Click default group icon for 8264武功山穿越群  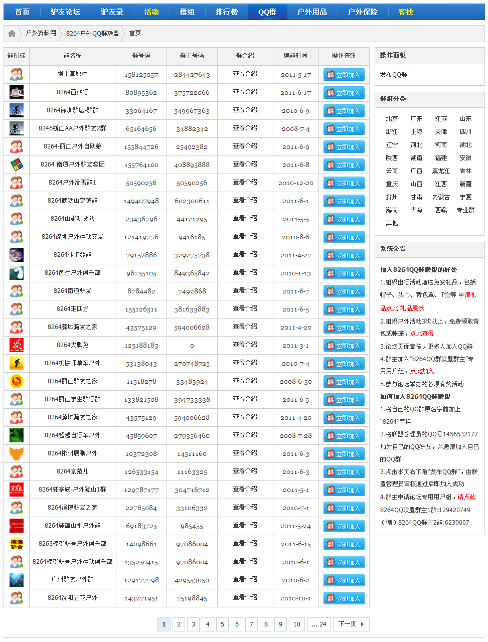pyautogui.click(x=17, y=201)
